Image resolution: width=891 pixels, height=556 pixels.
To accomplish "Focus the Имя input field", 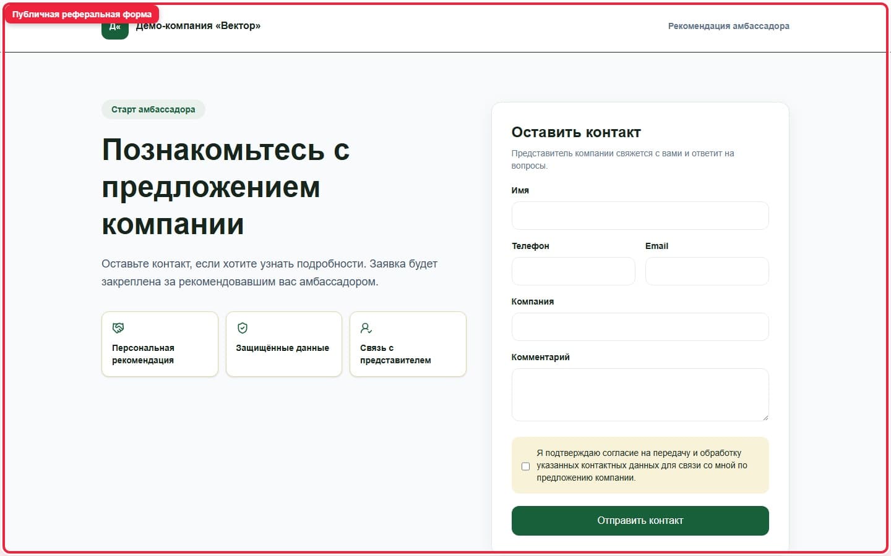I will [640, 216].
